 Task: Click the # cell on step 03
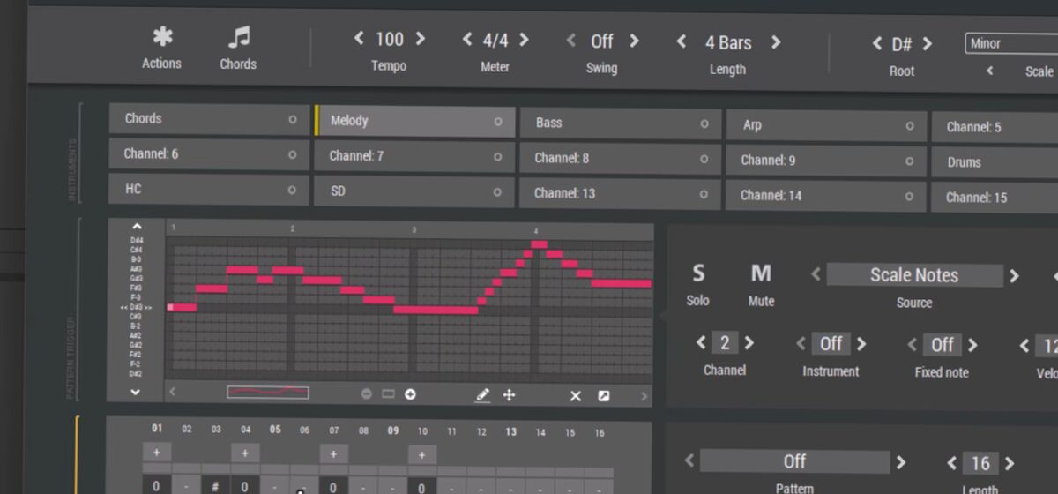click(x=215, y=486)
